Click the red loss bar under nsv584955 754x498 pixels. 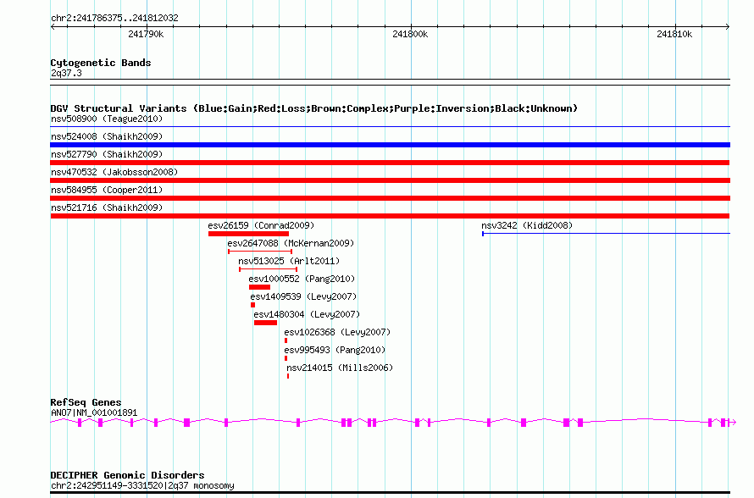[390, 198]
